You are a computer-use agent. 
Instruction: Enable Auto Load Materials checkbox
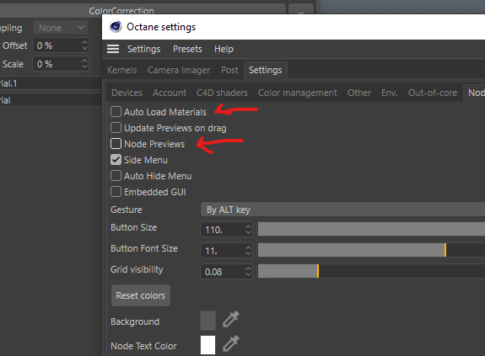[116, 112]
